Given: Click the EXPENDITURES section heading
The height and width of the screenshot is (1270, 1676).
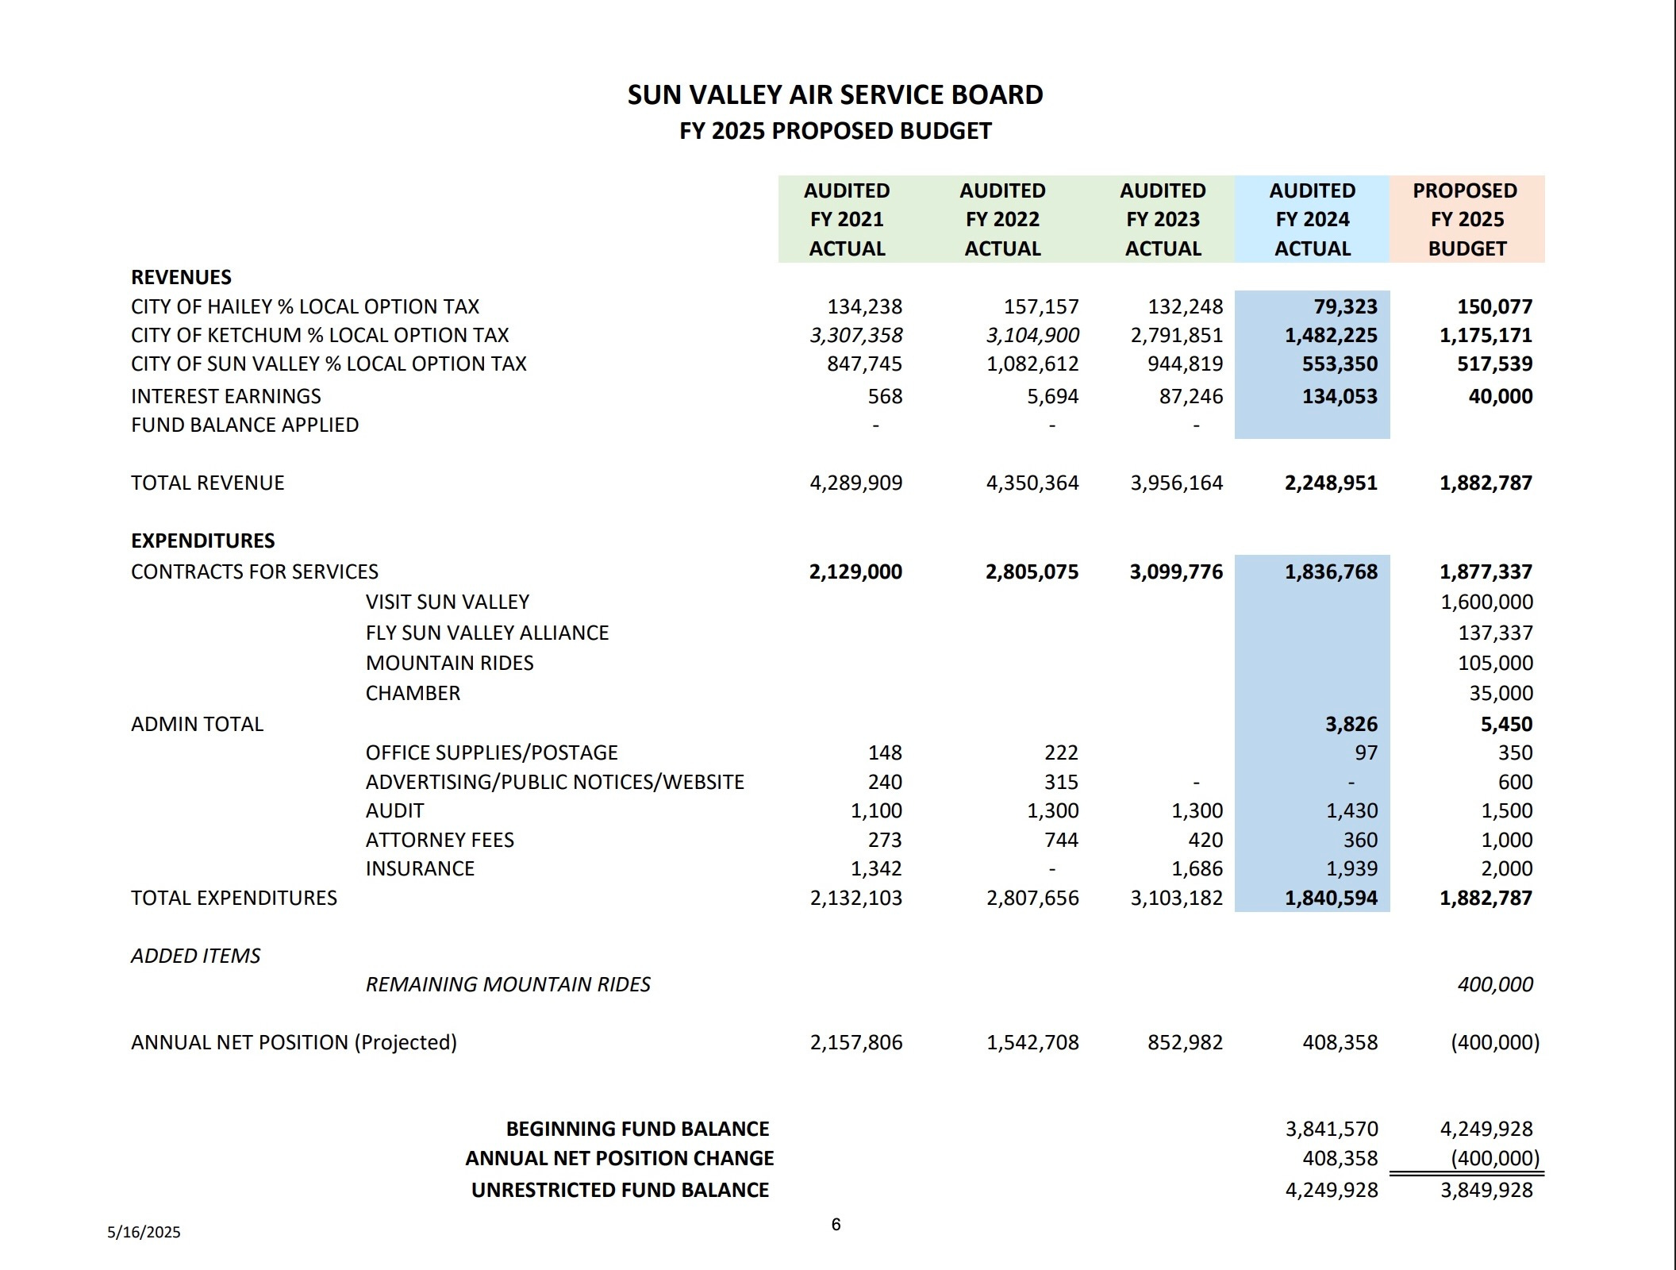Looking at the screenshot, I should tap(202, 541).
